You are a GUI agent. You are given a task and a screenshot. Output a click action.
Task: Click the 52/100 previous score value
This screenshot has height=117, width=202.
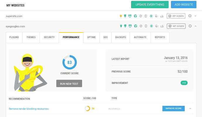[x=183, y=72]
